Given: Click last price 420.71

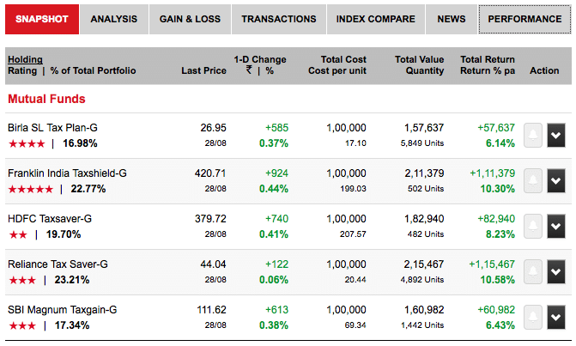Looking at the screenshot, I should click(x=210, y=173).
